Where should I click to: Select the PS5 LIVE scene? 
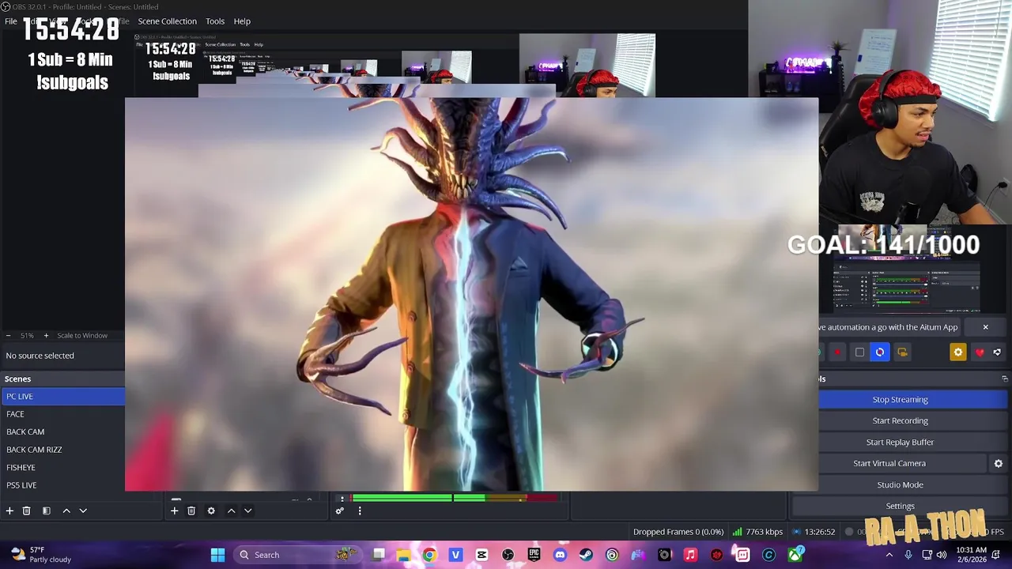(x=62, y=485)
